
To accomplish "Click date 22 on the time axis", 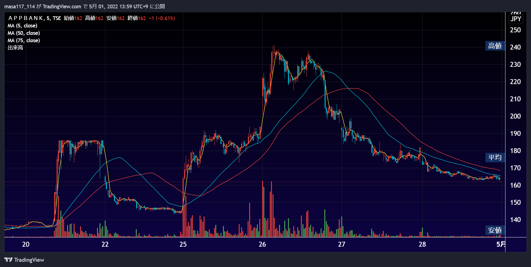I will pyautogui.click(x=105, y=245).
